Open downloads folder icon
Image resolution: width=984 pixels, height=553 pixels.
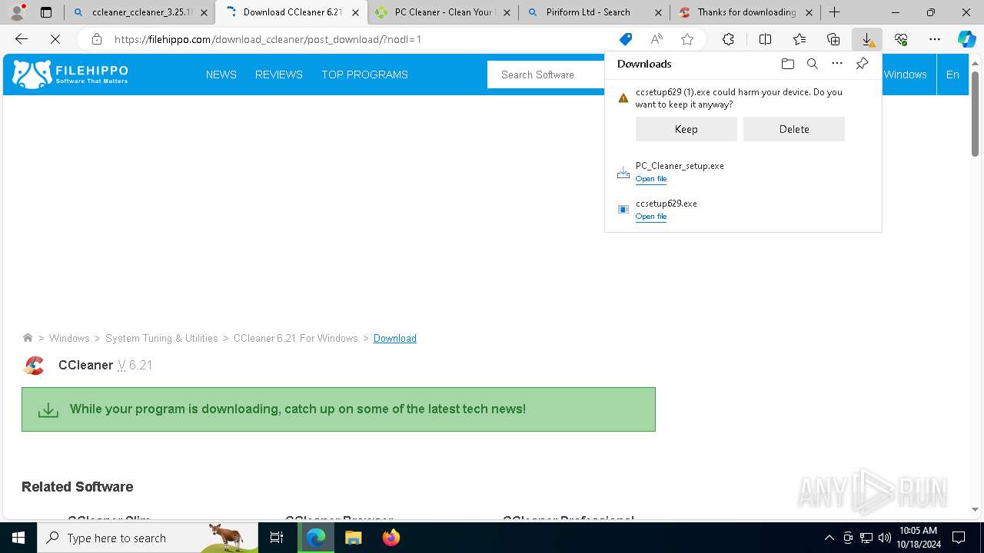787,64
